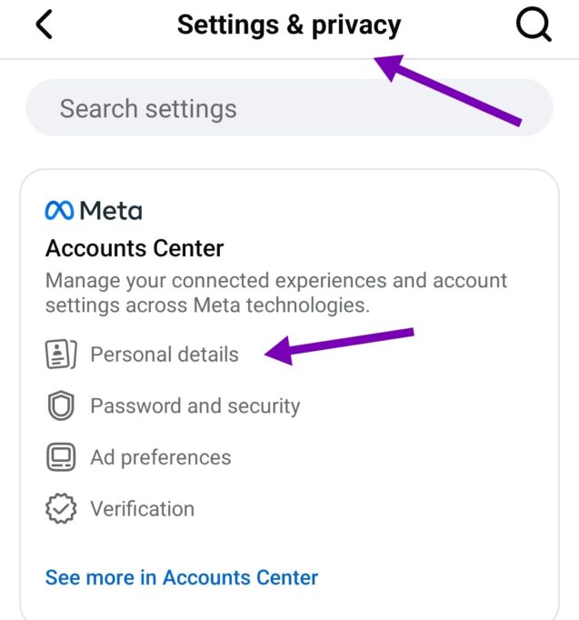Select Ad preferences
The width and height of the screenshot is (579, 620).
(x=160, y=457)
